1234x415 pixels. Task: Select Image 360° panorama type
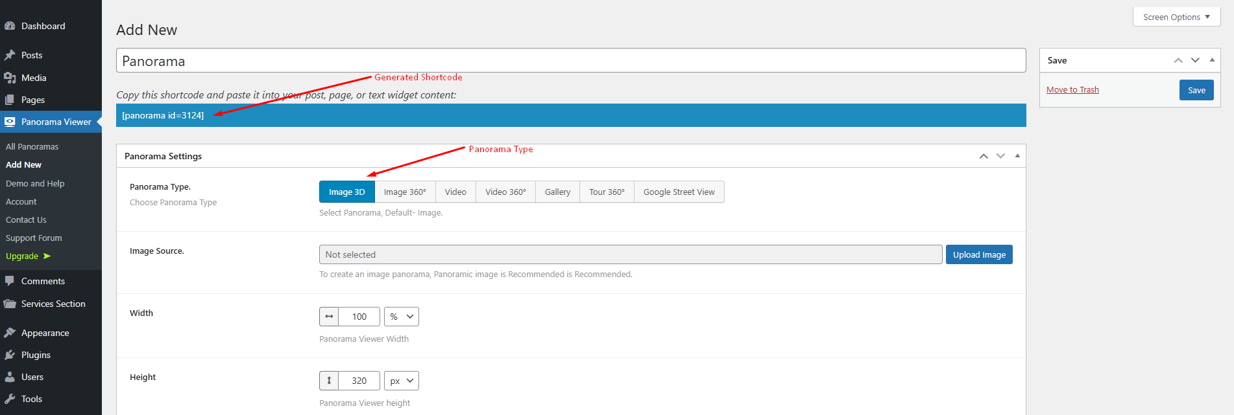coord(405,192)
